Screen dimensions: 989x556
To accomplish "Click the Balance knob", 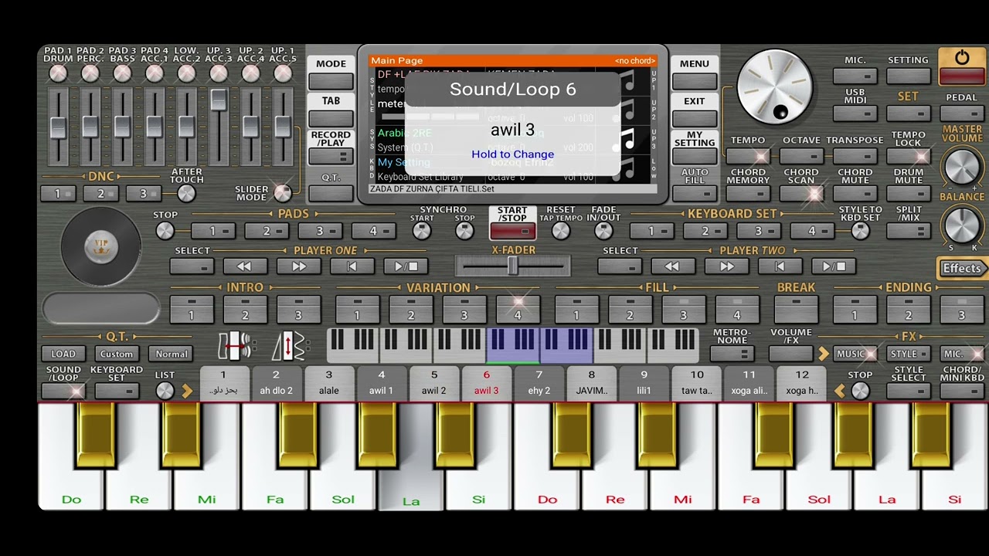I will click(962, 225).
